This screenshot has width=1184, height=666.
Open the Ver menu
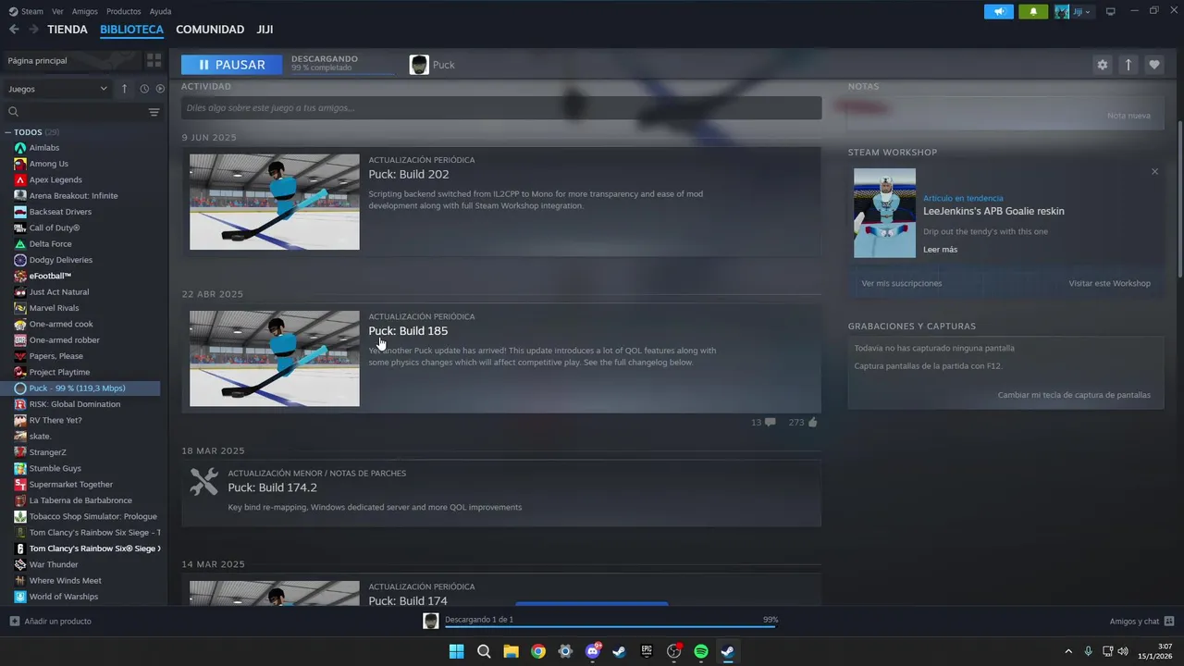pos(57,12)
